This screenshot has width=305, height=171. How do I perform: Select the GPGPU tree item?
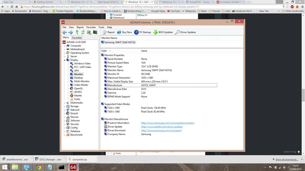coord(78,92)
